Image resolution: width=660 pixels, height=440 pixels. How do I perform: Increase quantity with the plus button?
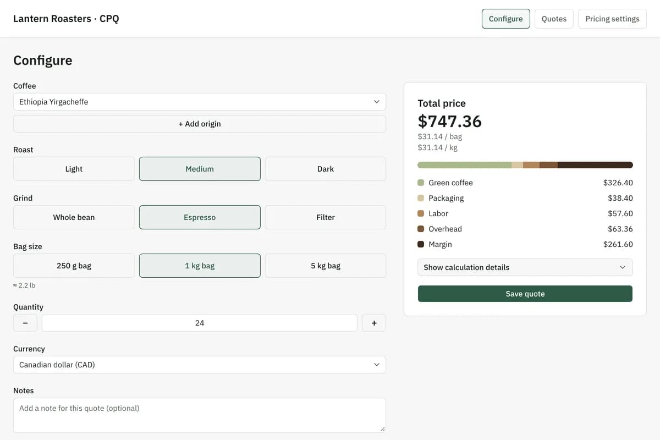(374, 323)
